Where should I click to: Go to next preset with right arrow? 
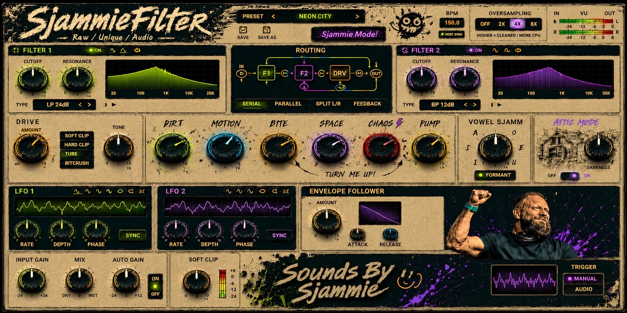tap(357, 16)
